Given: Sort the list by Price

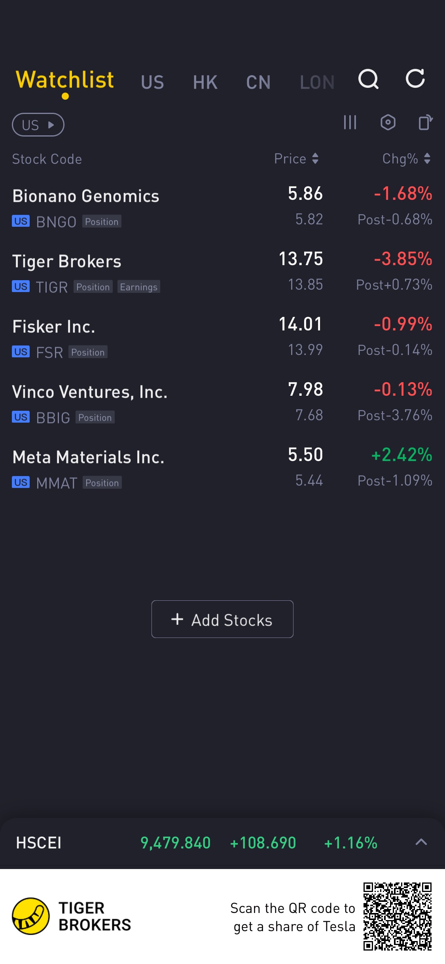Looking at the screenshot, I should click(x=296, y=159).
